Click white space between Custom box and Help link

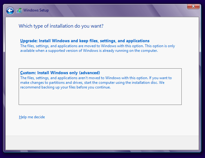click(99, 110)
